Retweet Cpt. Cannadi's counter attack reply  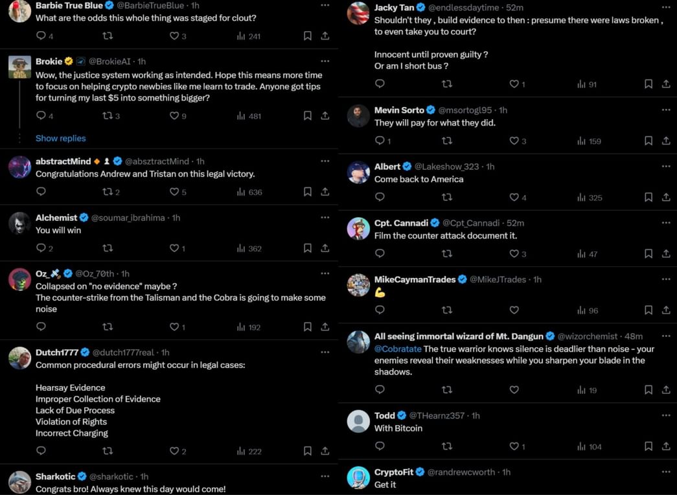tap(447, 254)
